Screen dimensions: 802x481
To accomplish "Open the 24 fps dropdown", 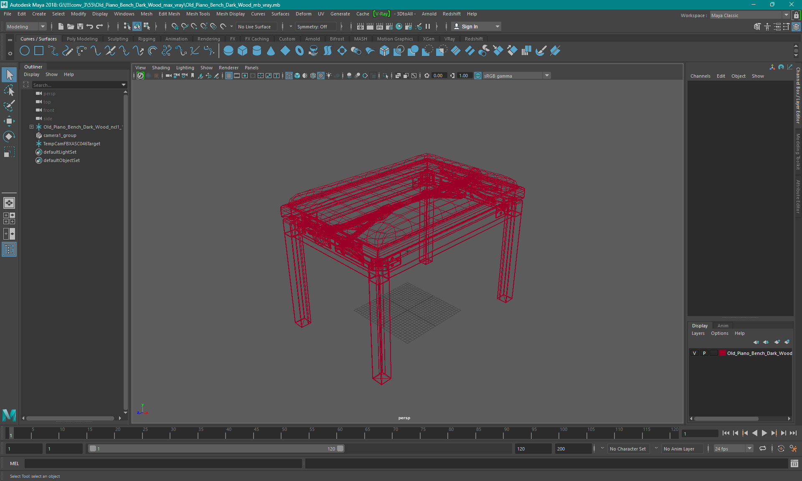I will click(733, 449).
